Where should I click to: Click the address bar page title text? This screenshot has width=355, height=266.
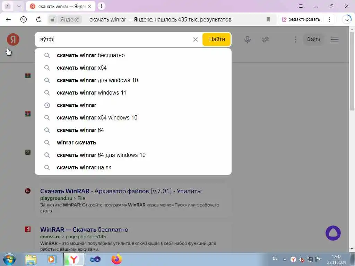pyautogui.click(x=160, y=20)
